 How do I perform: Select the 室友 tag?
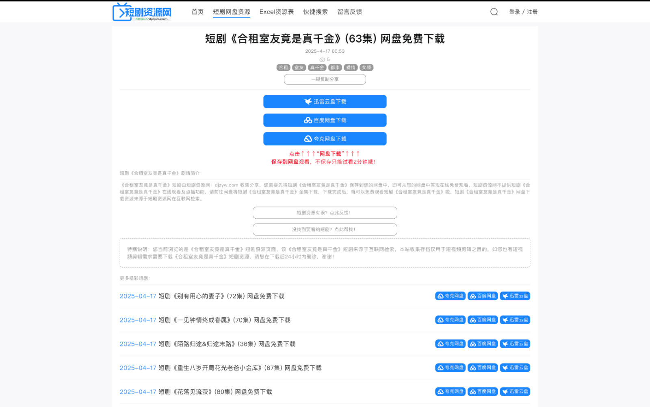point(299,67)
